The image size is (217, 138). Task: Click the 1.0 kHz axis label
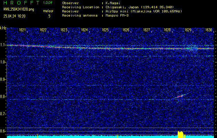click(x=2, y=62)
